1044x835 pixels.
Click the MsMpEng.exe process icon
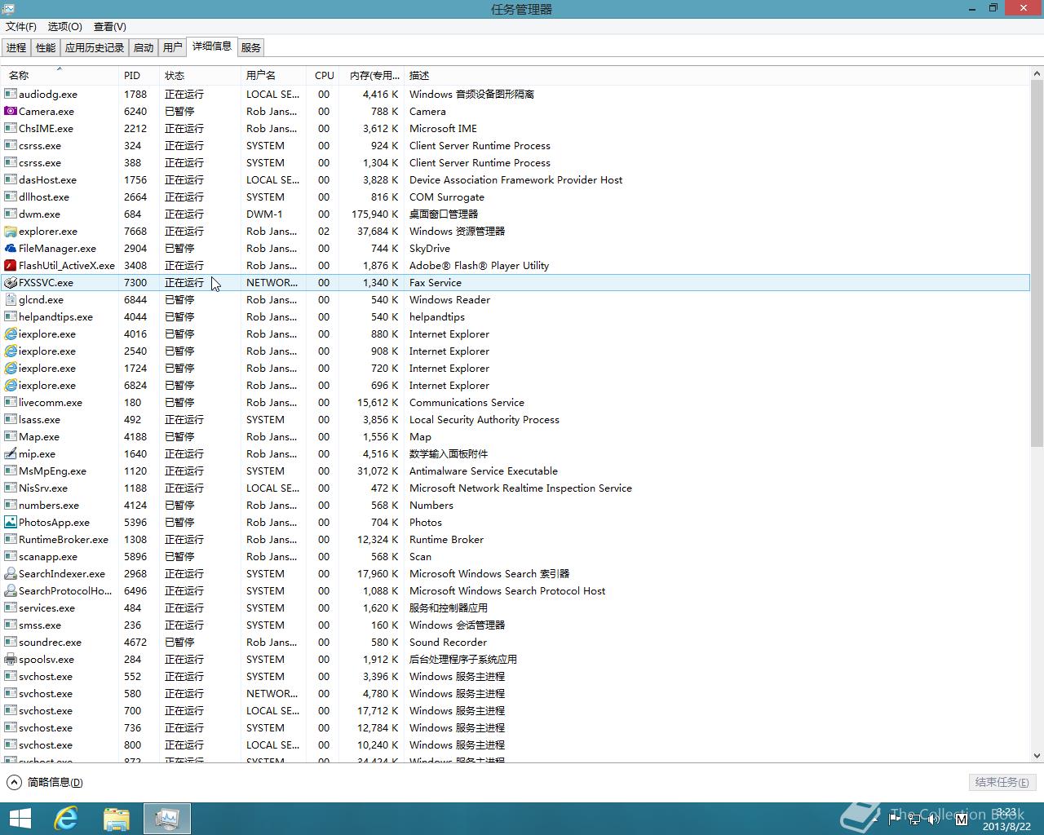[x=11, y=471]
